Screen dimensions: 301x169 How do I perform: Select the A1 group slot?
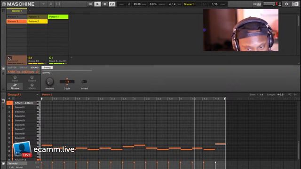pyautogui.click(x=17, y=60)
